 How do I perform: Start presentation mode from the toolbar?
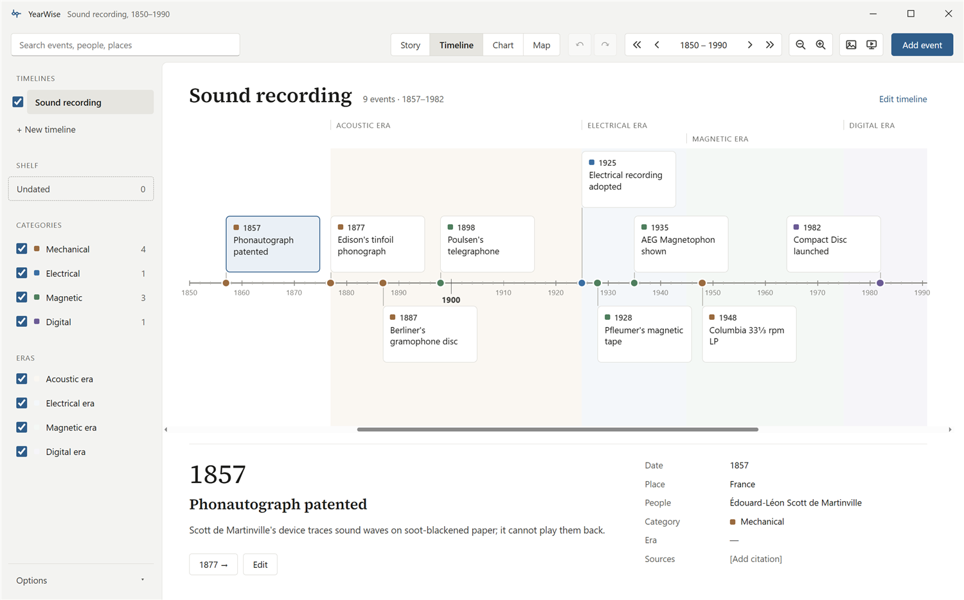click(x=871, y=45)
